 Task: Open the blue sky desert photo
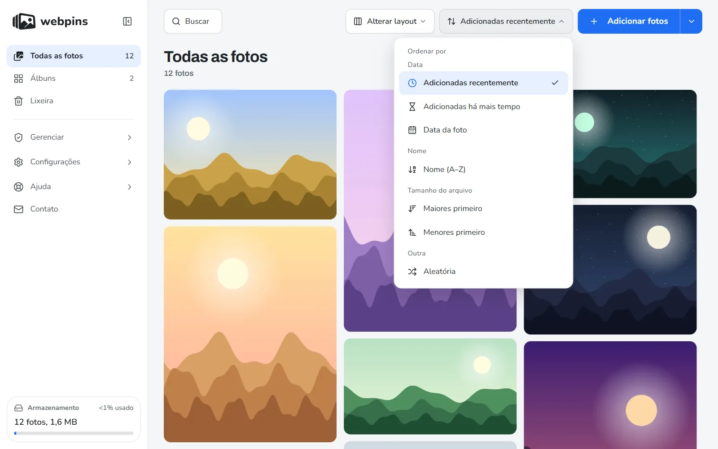coord(250,154)
